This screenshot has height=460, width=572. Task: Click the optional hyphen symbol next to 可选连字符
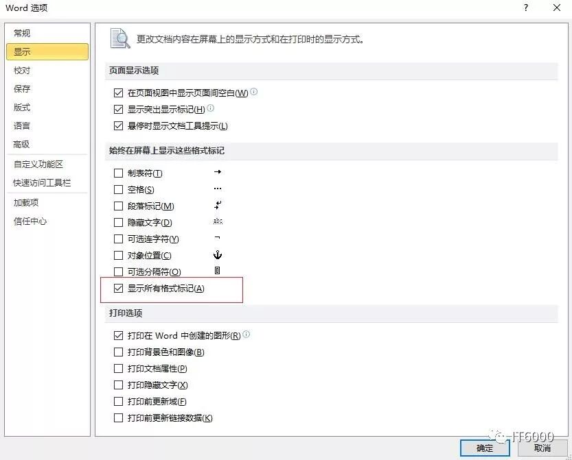click(218, 238)
